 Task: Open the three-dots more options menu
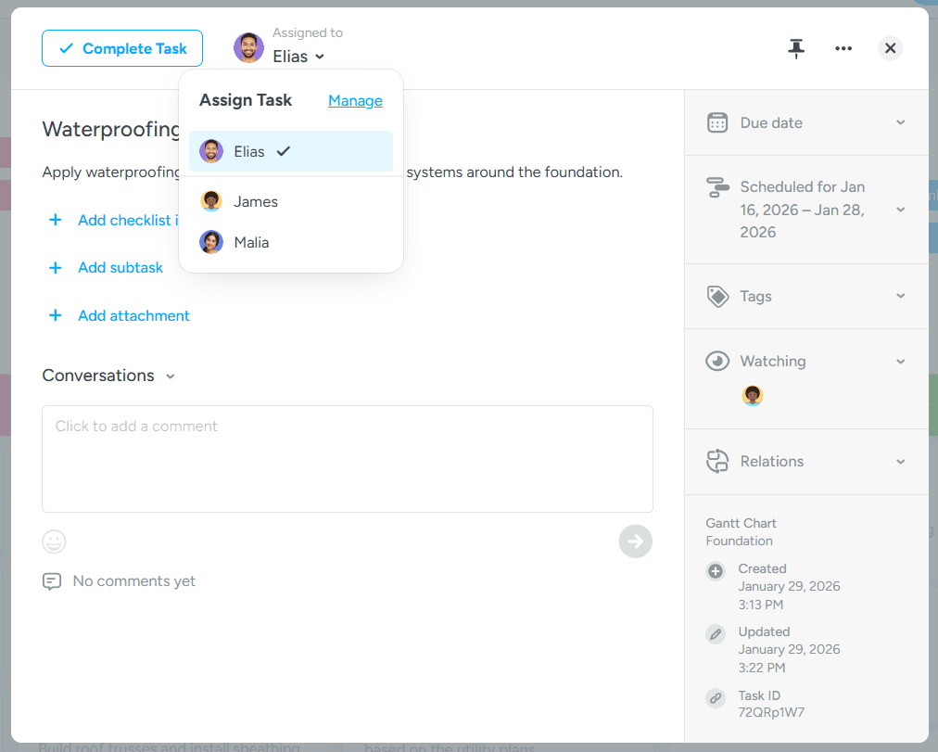point(843,49)
